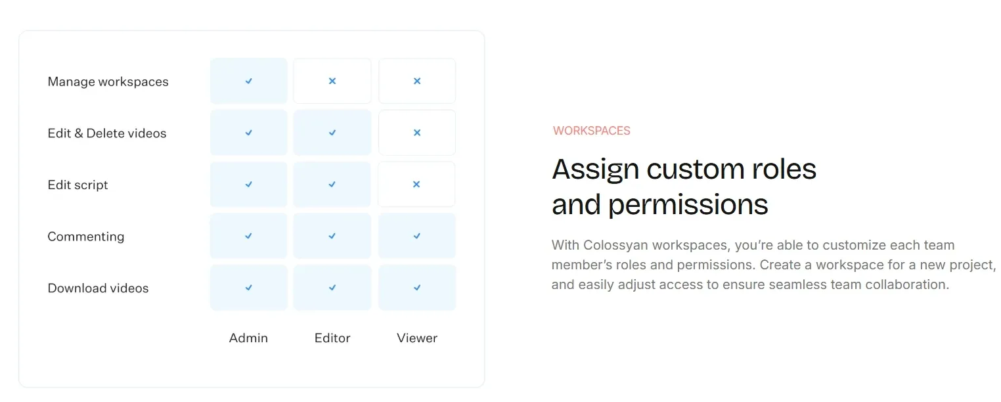Viewport: 1001px width, 402px height.
Task: Click Viewer X mark for Edit & Delete videos
Action: click(417, 133)
